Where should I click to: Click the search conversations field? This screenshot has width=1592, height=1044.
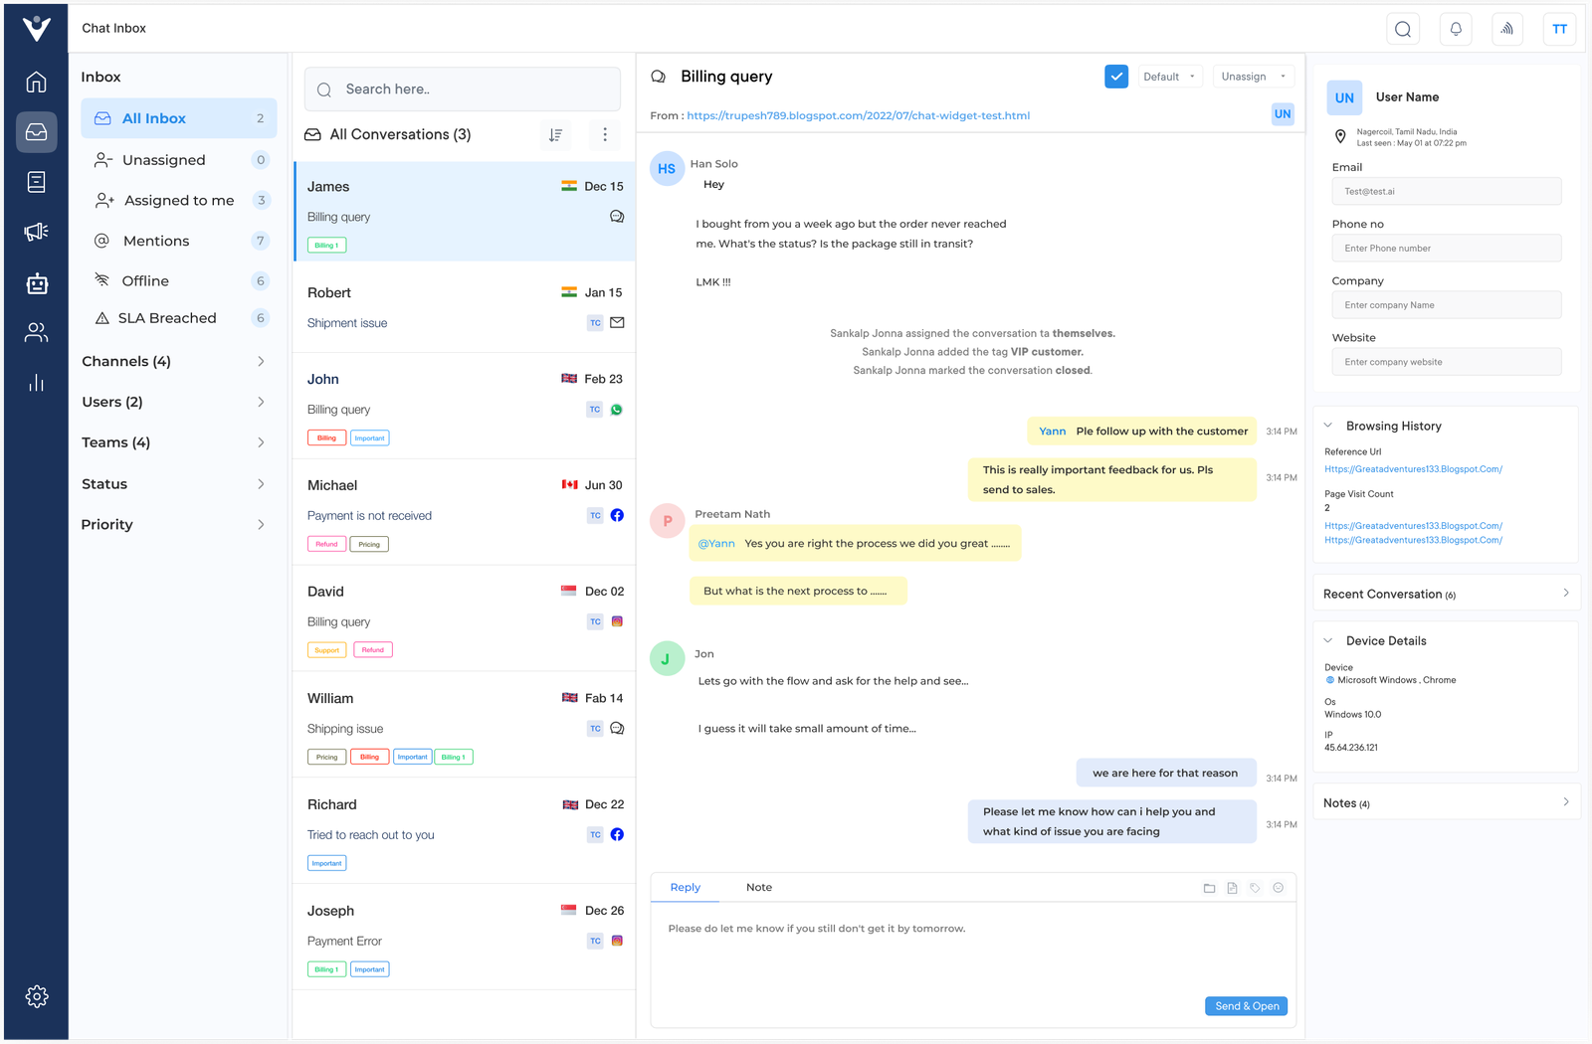pos(463,89)
